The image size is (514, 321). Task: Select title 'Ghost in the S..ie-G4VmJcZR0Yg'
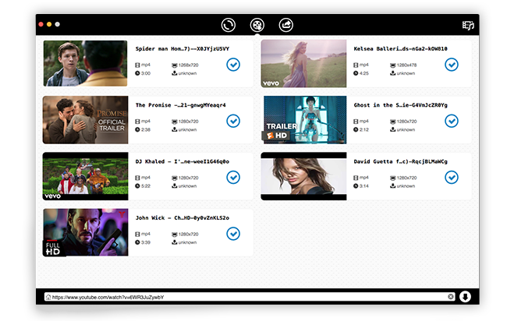(400, 105)
